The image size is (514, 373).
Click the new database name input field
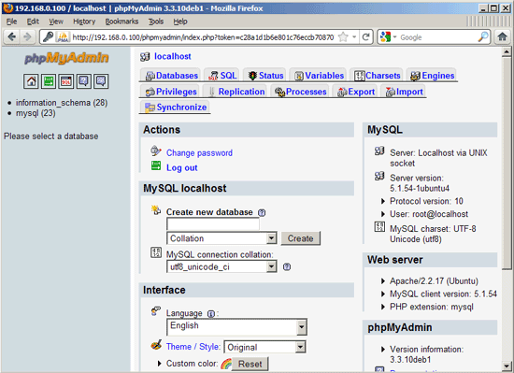click(213, 224)
